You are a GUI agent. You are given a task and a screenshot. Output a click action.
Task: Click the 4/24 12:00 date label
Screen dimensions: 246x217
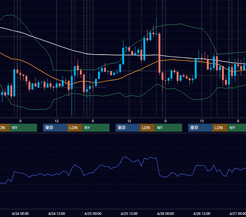pos(56,213)
